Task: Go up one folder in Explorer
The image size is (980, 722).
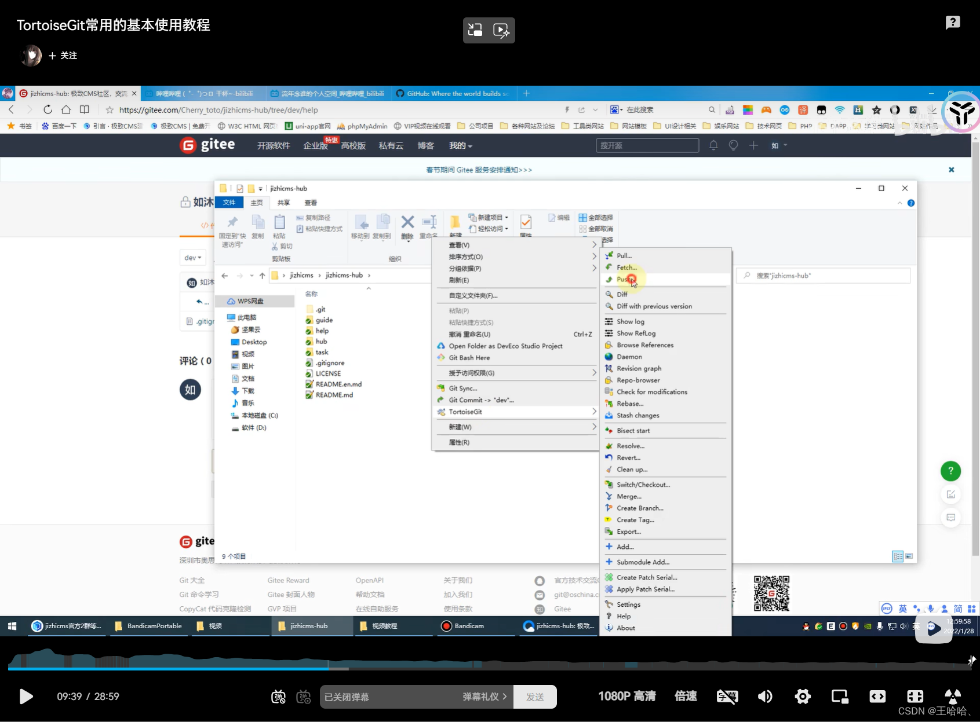Action: [262, 276]
